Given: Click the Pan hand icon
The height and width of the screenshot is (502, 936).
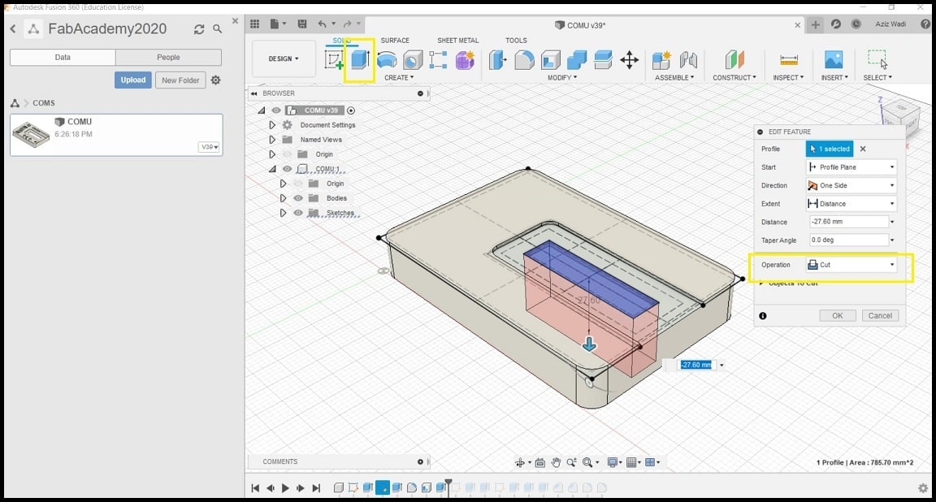Looking at the screenshot, I should (557, 462).
